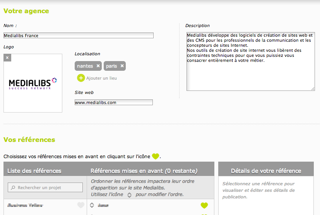Click the Vos références heading

click(29, 140)
